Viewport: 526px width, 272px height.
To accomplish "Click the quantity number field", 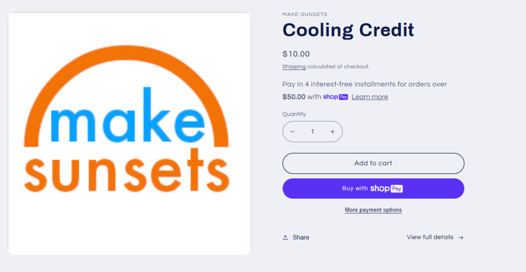I will pos(312,132).
